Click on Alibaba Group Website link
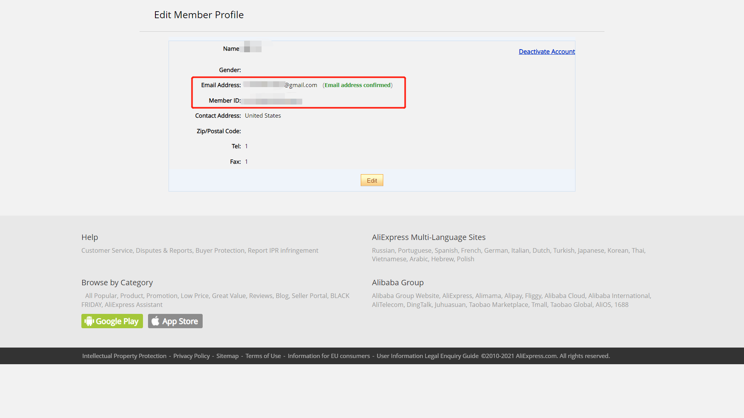 coord(405,296)
